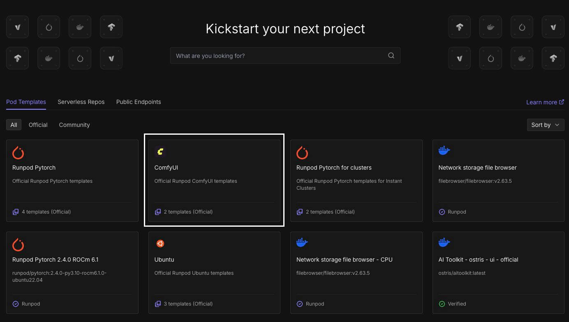The height and width of the screenshot is (322, 569).
Task: Click the Runpod Pytorch 2.4.0 ROCm logo icon
Action: coord(18,245)
